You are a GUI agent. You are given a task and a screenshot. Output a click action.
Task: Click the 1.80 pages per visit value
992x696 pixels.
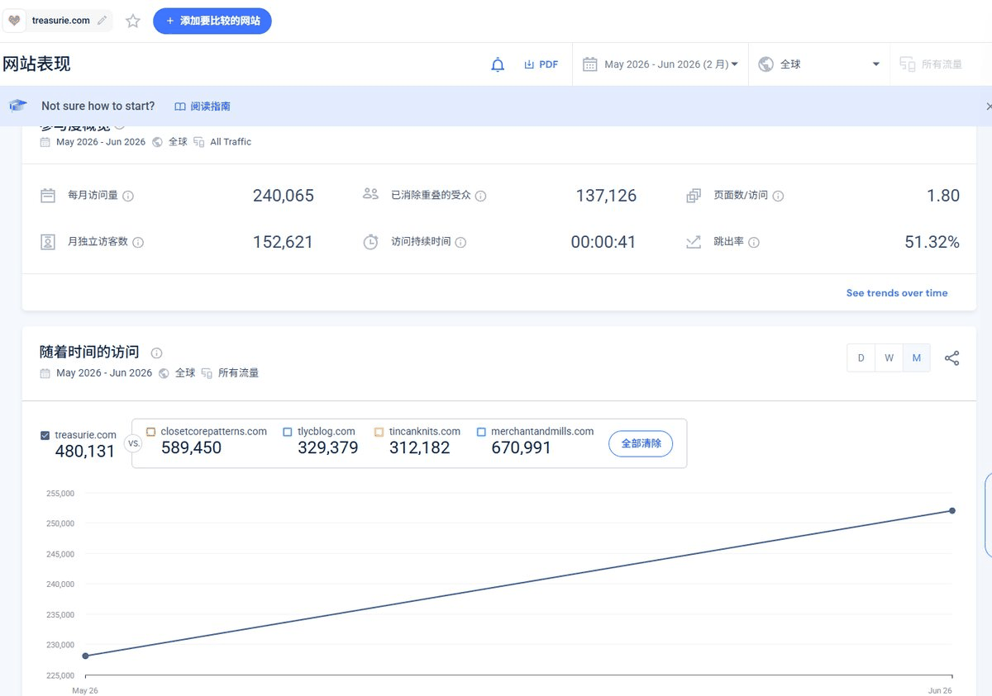pos(943,196)
